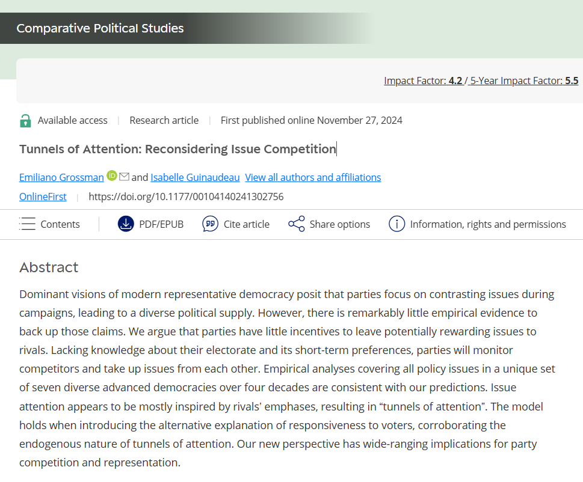Screen dimensions: 583x482
Task: Click the Research article type label
Action: pyautogui.click(x=164, y=120)
